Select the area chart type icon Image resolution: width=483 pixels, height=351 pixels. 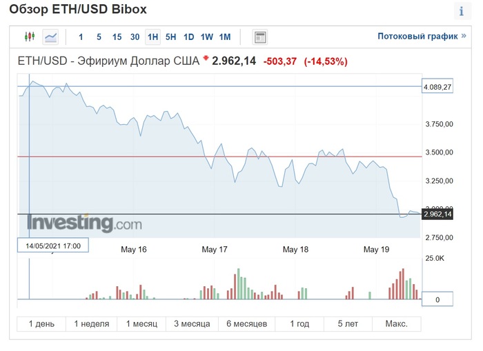50,37
